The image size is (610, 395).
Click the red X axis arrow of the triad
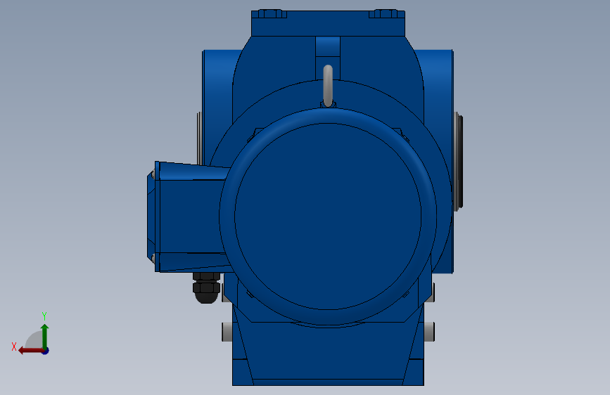click(31, 351)
